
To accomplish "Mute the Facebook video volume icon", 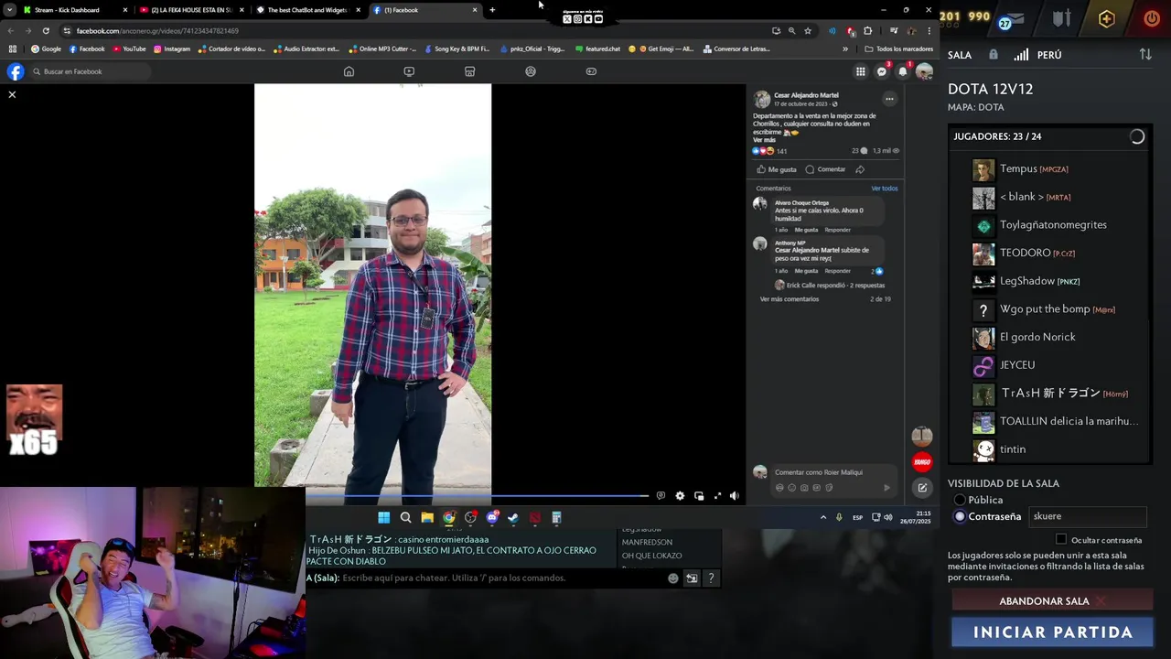I will (734, 496).
